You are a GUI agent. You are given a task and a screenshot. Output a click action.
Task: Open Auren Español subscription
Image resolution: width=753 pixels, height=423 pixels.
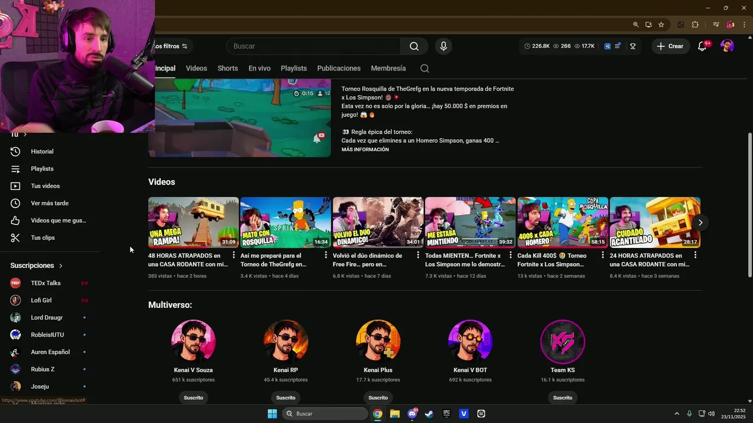pyautogui.click(x=50, y=352)
